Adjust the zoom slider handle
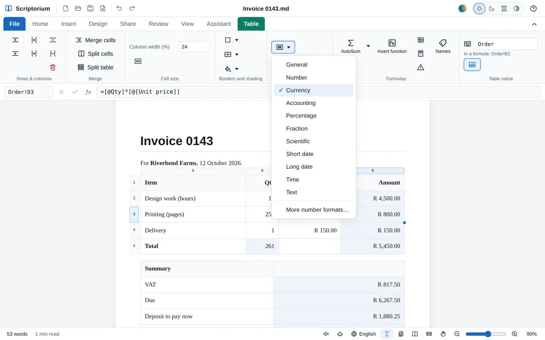Image resolution: width=545 pixels, height=340 pixels. pyautogui.click(x=488, y=334)
